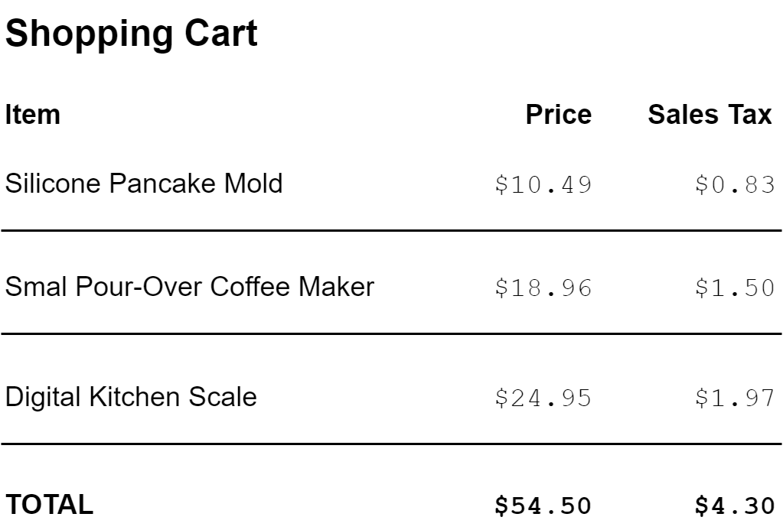Viewport: 783px width, 530px height.
Task: Click the $18.96 price value
Action: point(543,288)
